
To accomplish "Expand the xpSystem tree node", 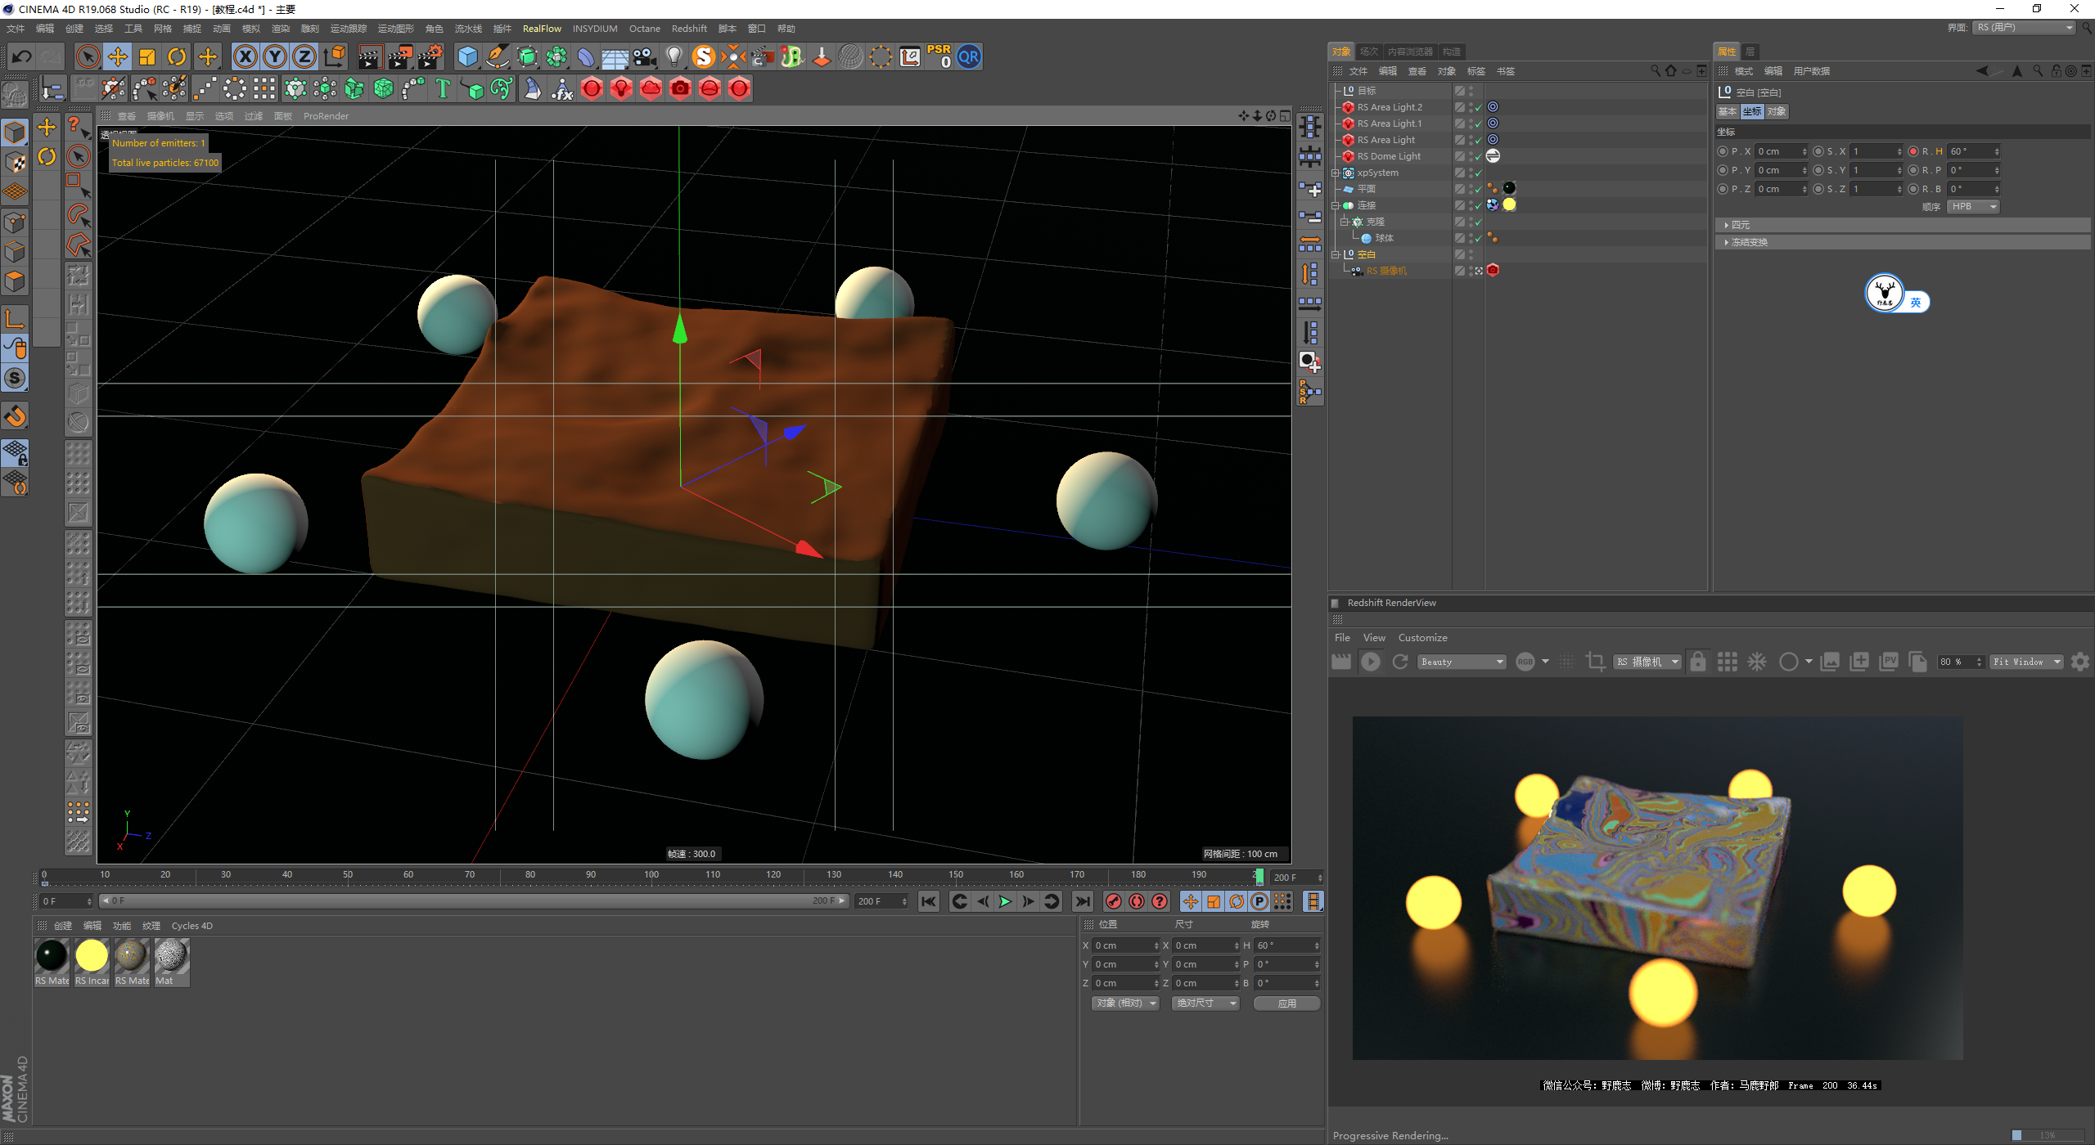I will point(1336,173).
